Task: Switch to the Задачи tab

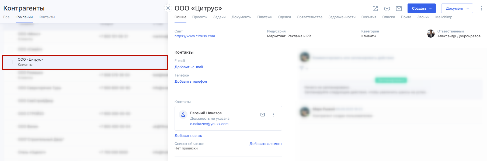Action: 219,17
